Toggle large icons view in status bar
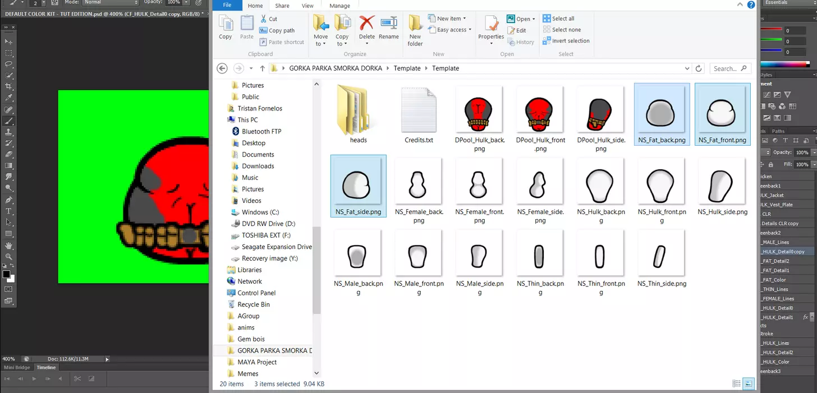817x393 pixels. pyautogui.click(x=749, y=384)
